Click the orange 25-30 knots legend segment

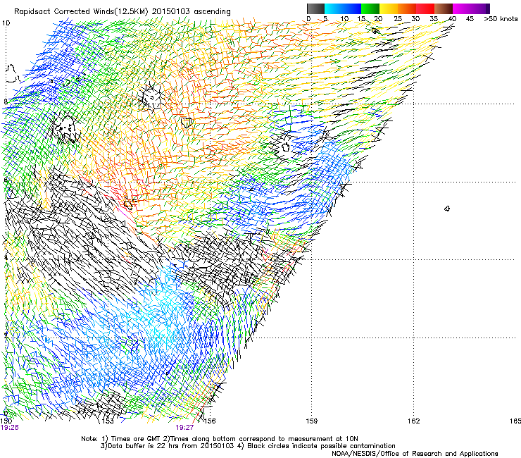407,8
